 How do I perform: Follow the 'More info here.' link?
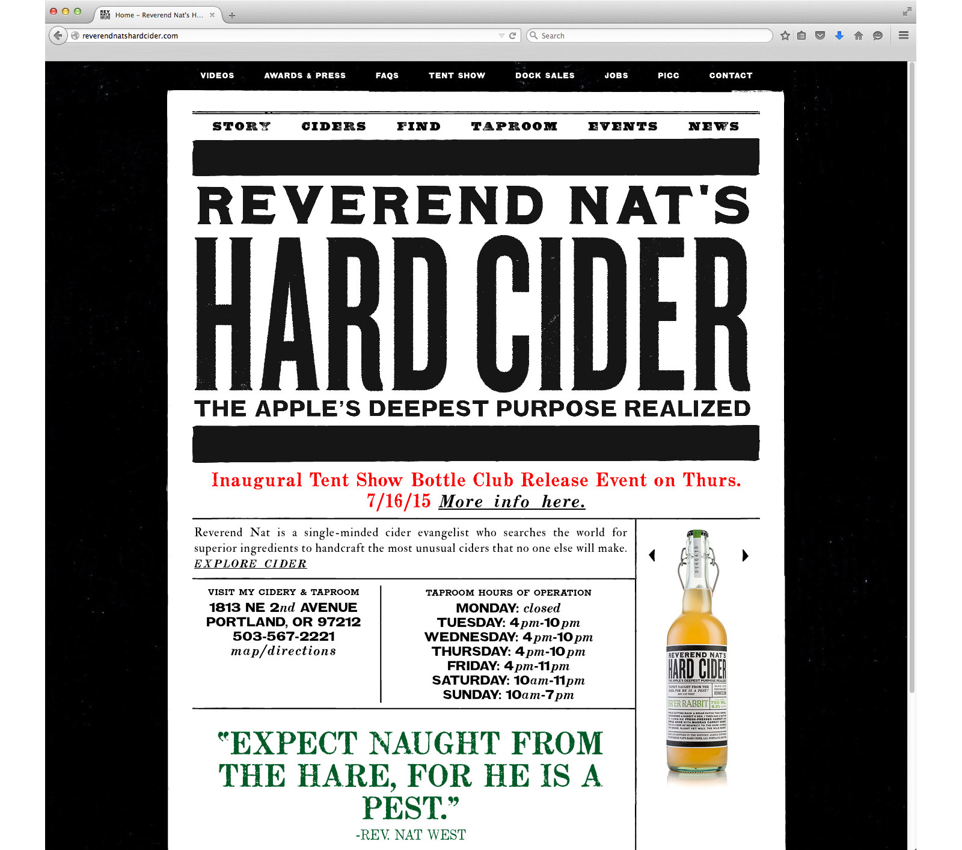(x=512, y=501)
